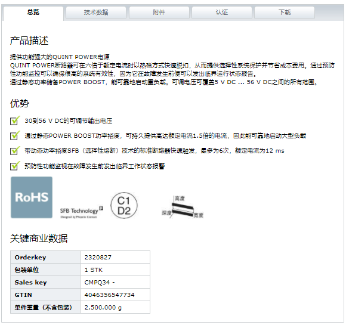Click the checkmark beside 30到56 V DC
Viewport: 346px width, 325px height.
15,120
